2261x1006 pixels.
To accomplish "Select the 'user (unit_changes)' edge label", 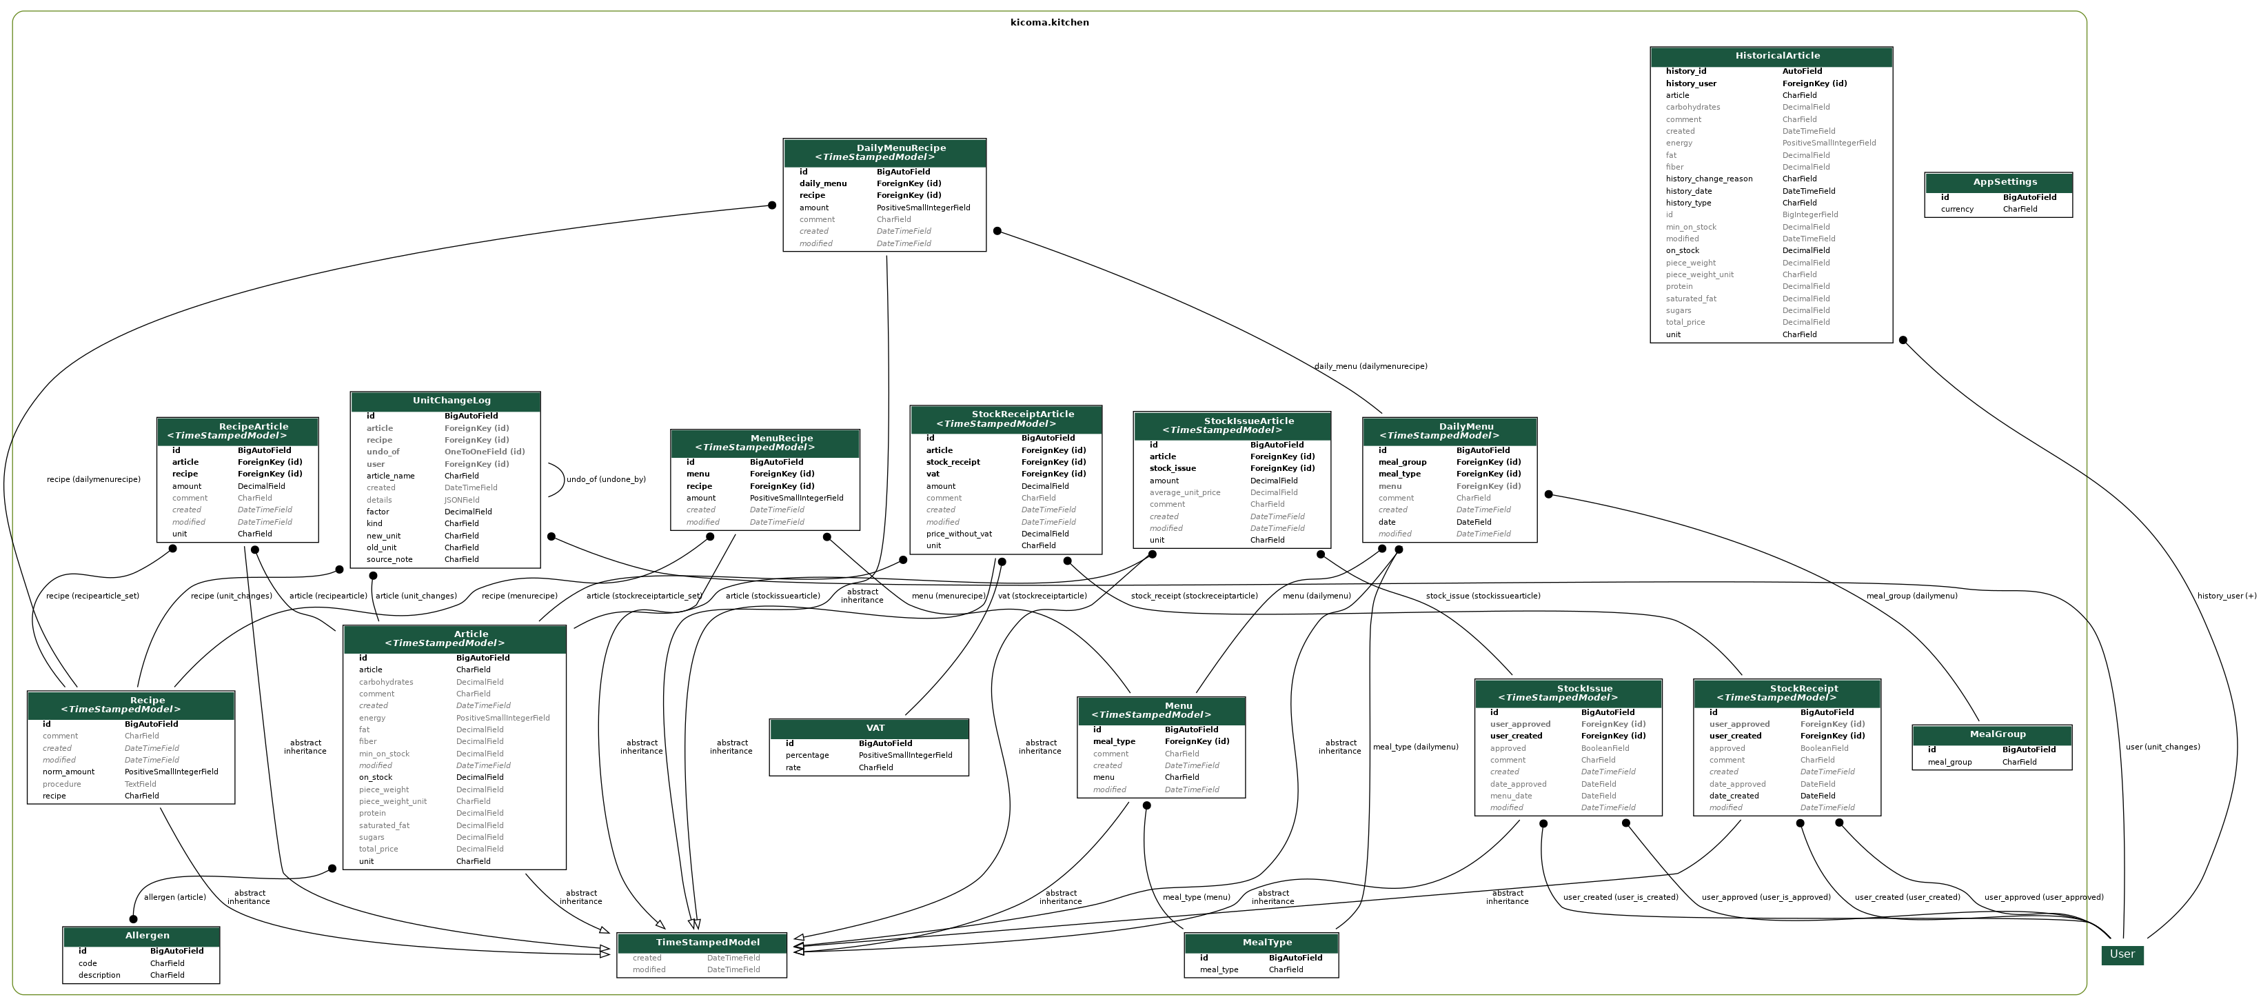I will tap(2162, 748).
